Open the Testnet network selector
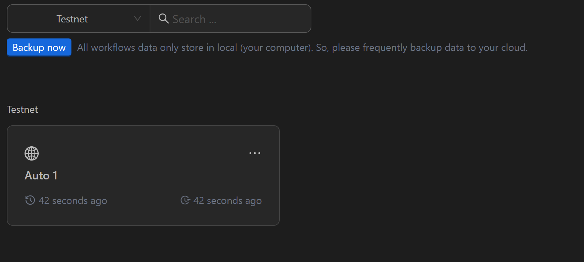 [72, 19]
